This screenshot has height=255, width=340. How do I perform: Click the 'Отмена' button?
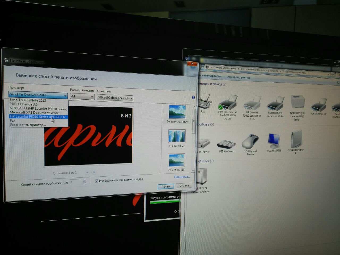click(184, 186)
